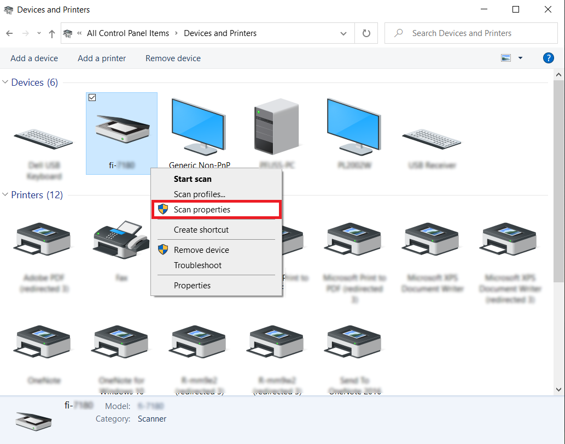
Task: Uncheck the fi- scanner selection checkbox
Action: (x=92, y=97)
